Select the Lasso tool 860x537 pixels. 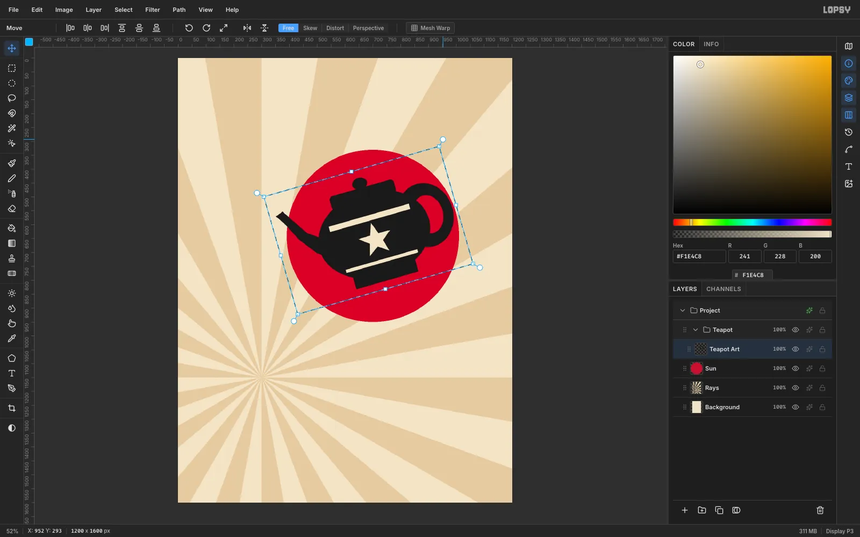pos(12,98)
